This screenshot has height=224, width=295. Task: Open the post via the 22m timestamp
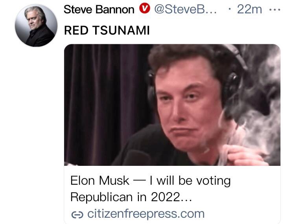click(x=249, y=9)
